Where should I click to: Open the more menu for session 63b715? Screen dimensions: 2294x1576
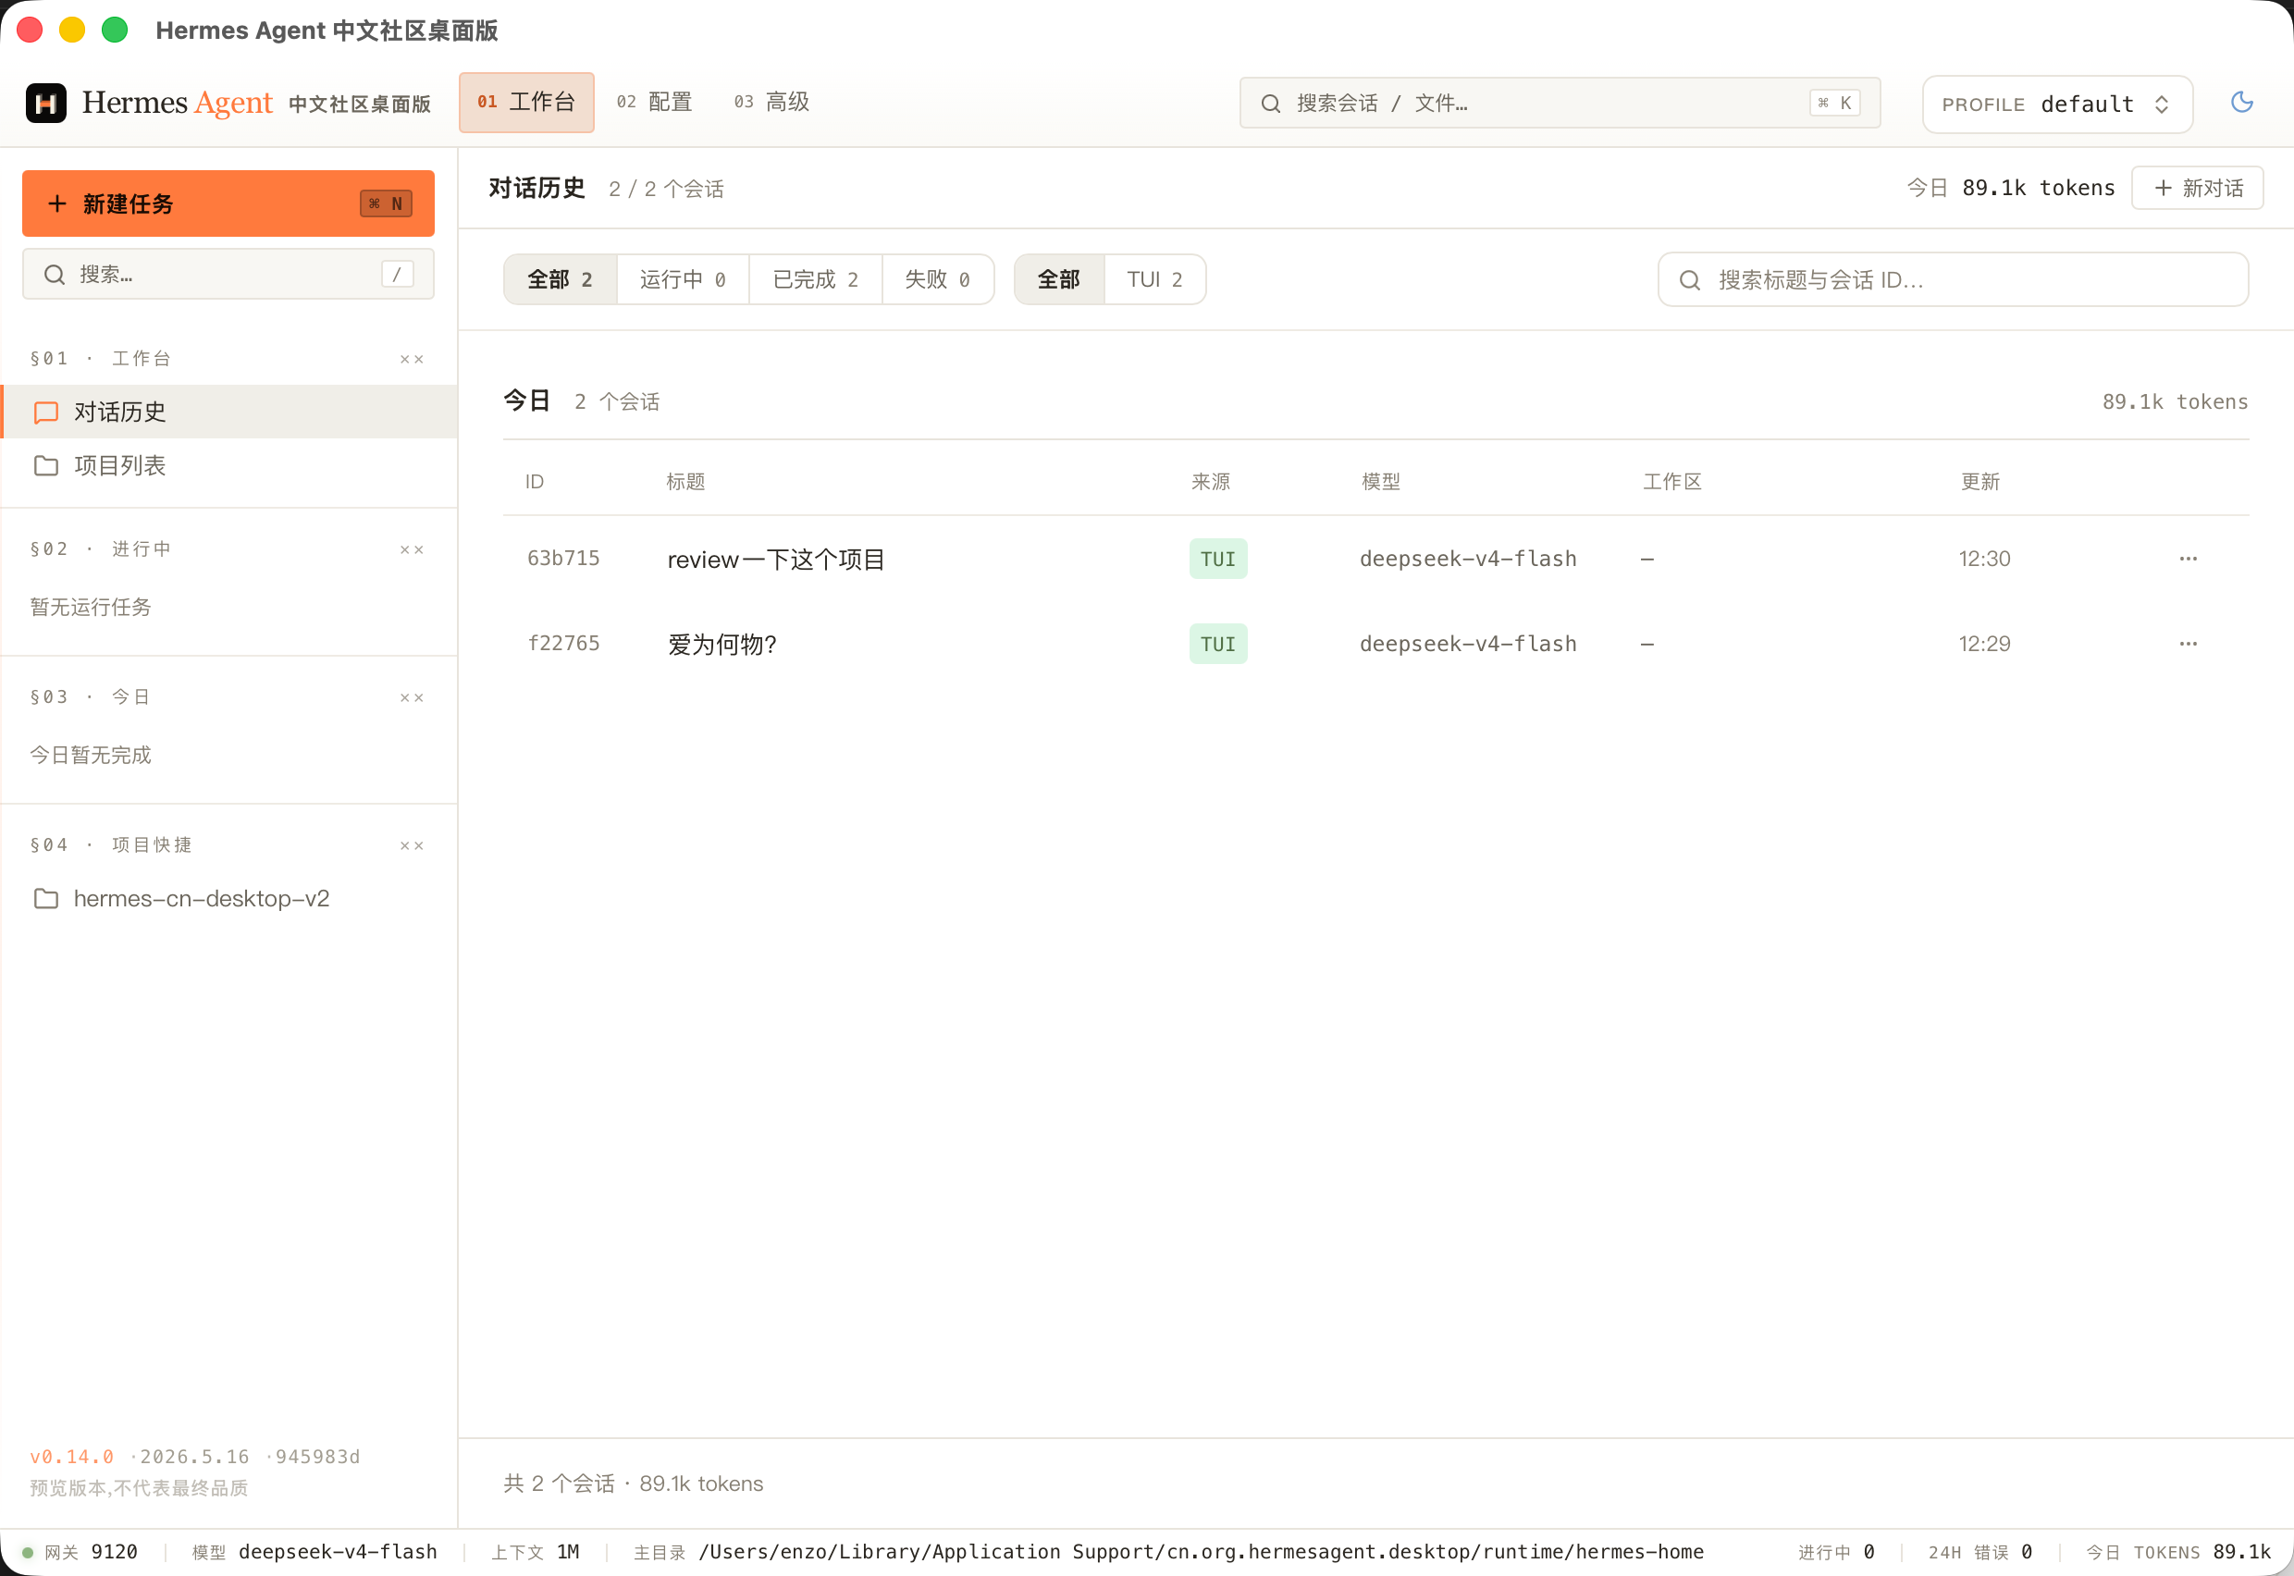click(2189, 559)
